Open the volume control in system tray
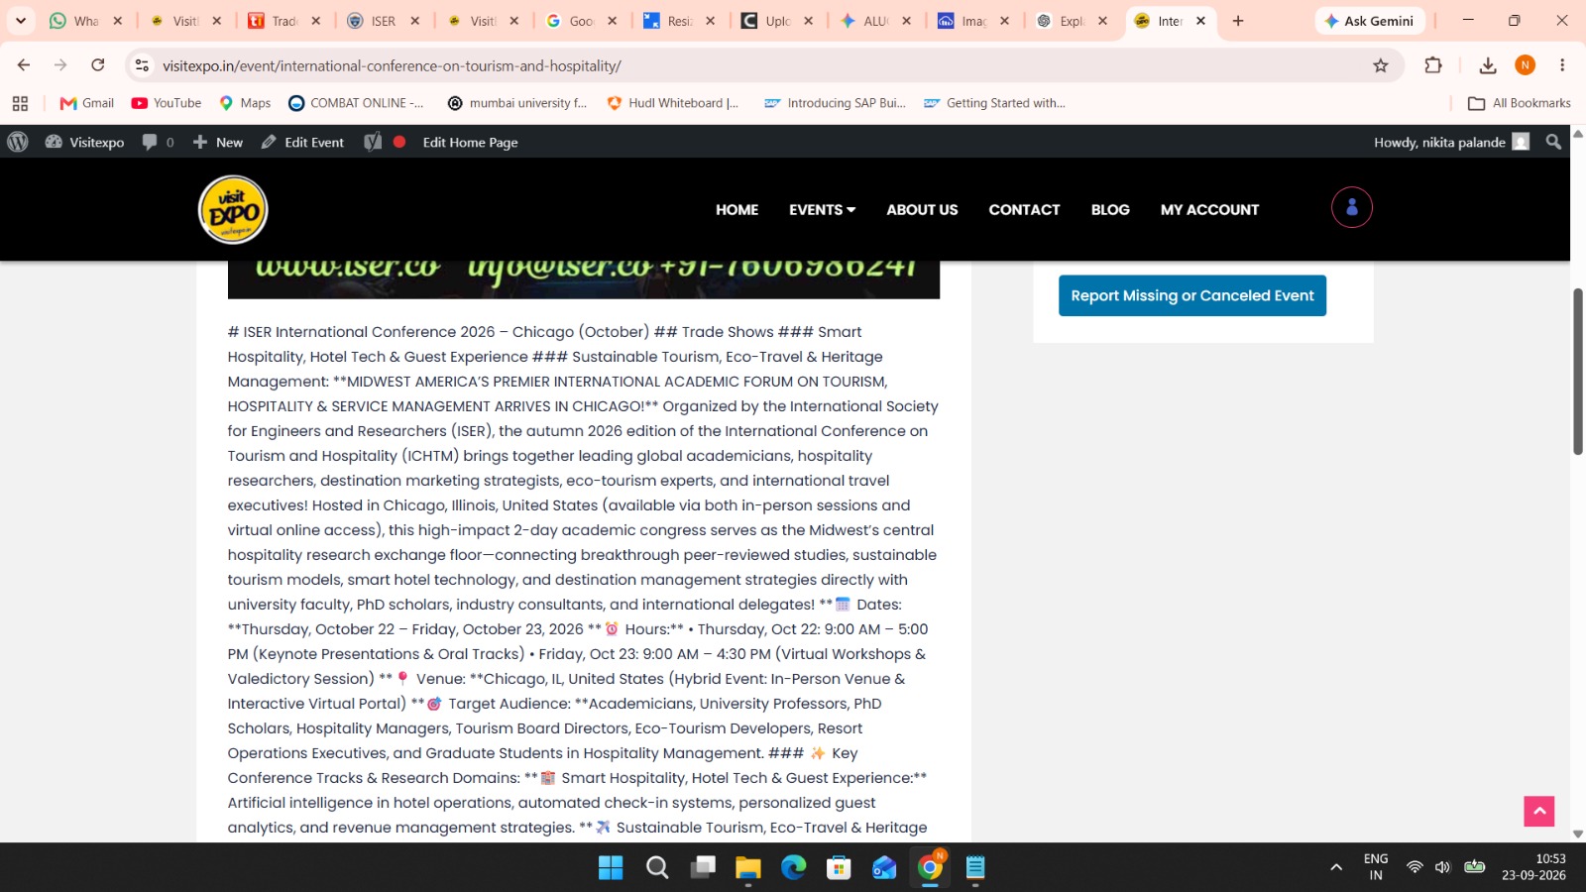 coord(1443,867)
